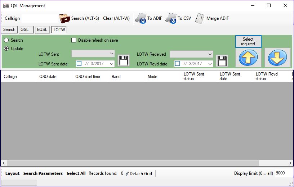Open the LOTW Received dropdown
The width and height of the screenshot is (294, 187).
click(x=191, y=54)
